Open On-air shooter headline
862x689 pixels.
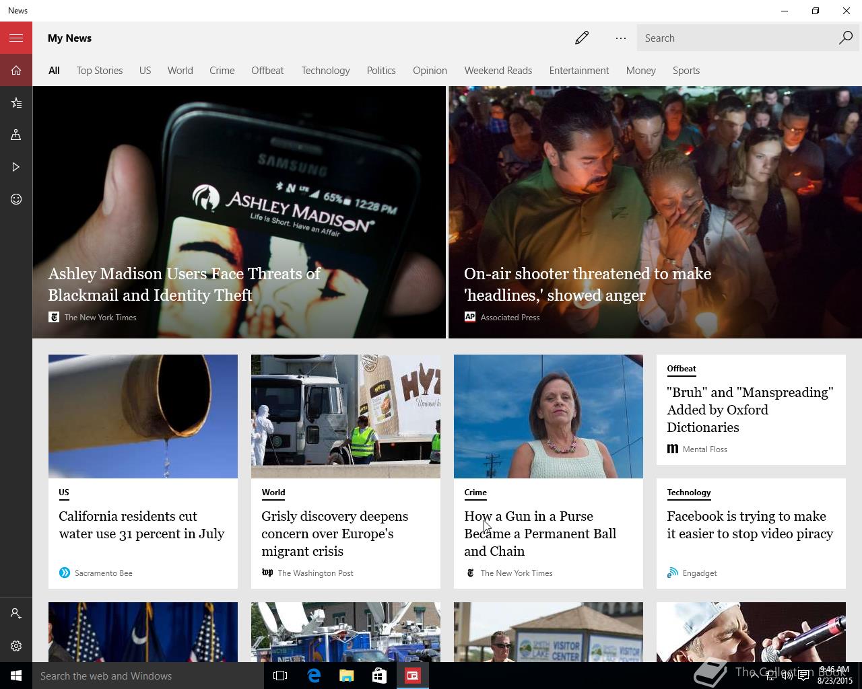pos(587,284)
